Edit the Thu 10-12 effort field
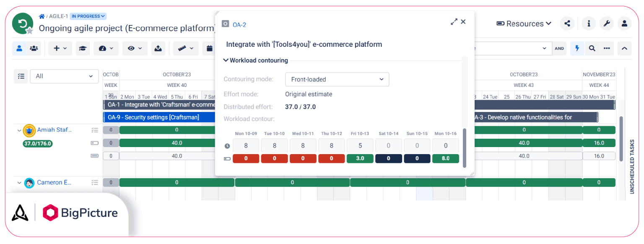Viewport: 644px width, 244px height. (x=331, y=146)
